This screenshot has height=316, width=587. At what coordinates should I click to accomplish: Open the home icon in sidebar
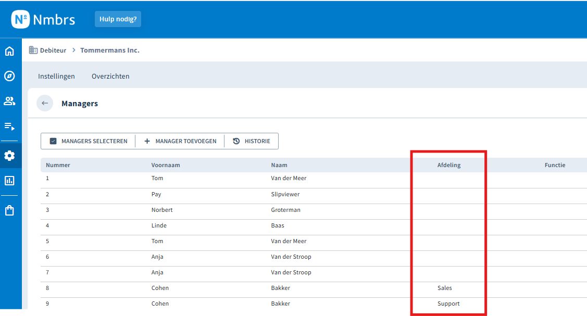point(9,51)
